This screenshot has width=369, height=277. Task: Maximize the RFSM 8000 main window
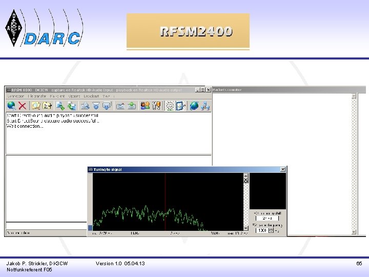202,90
